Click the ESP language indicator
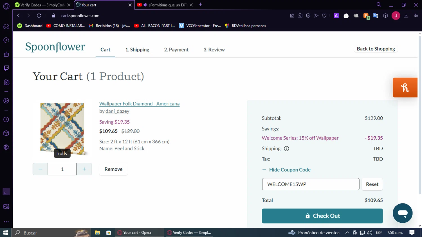Screen dimensions: 422x237 click(x=379, y=233)
